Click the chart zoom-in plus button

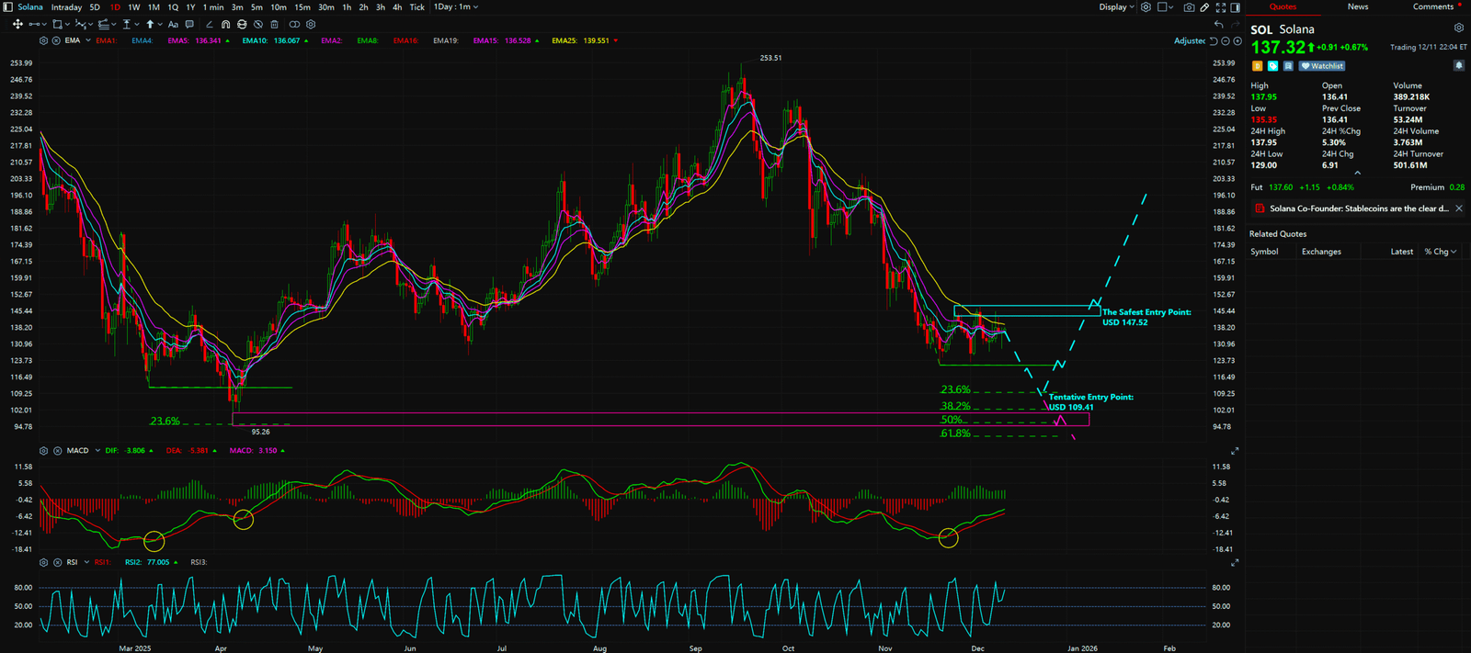1237,41
